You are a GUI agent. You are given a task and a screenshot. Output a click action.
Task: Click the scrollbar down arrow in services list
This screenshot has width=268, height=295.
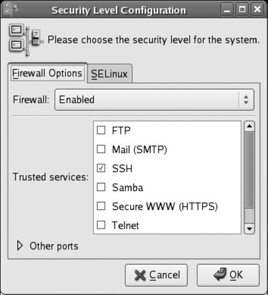point(249,229)
